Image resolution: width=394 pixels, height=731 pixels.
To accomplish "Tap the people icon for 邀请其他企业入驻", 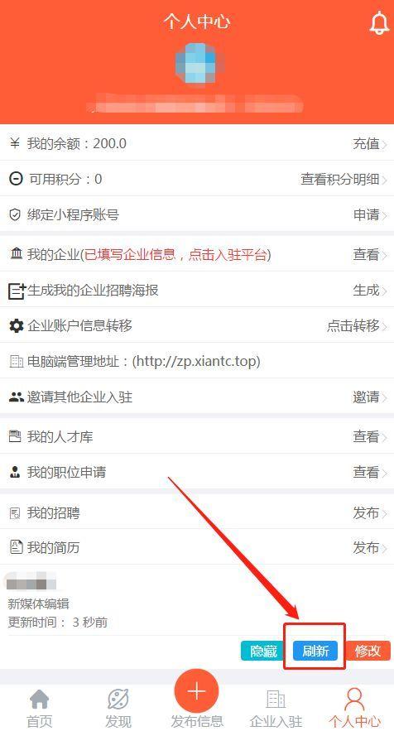I will click(17, 397).
